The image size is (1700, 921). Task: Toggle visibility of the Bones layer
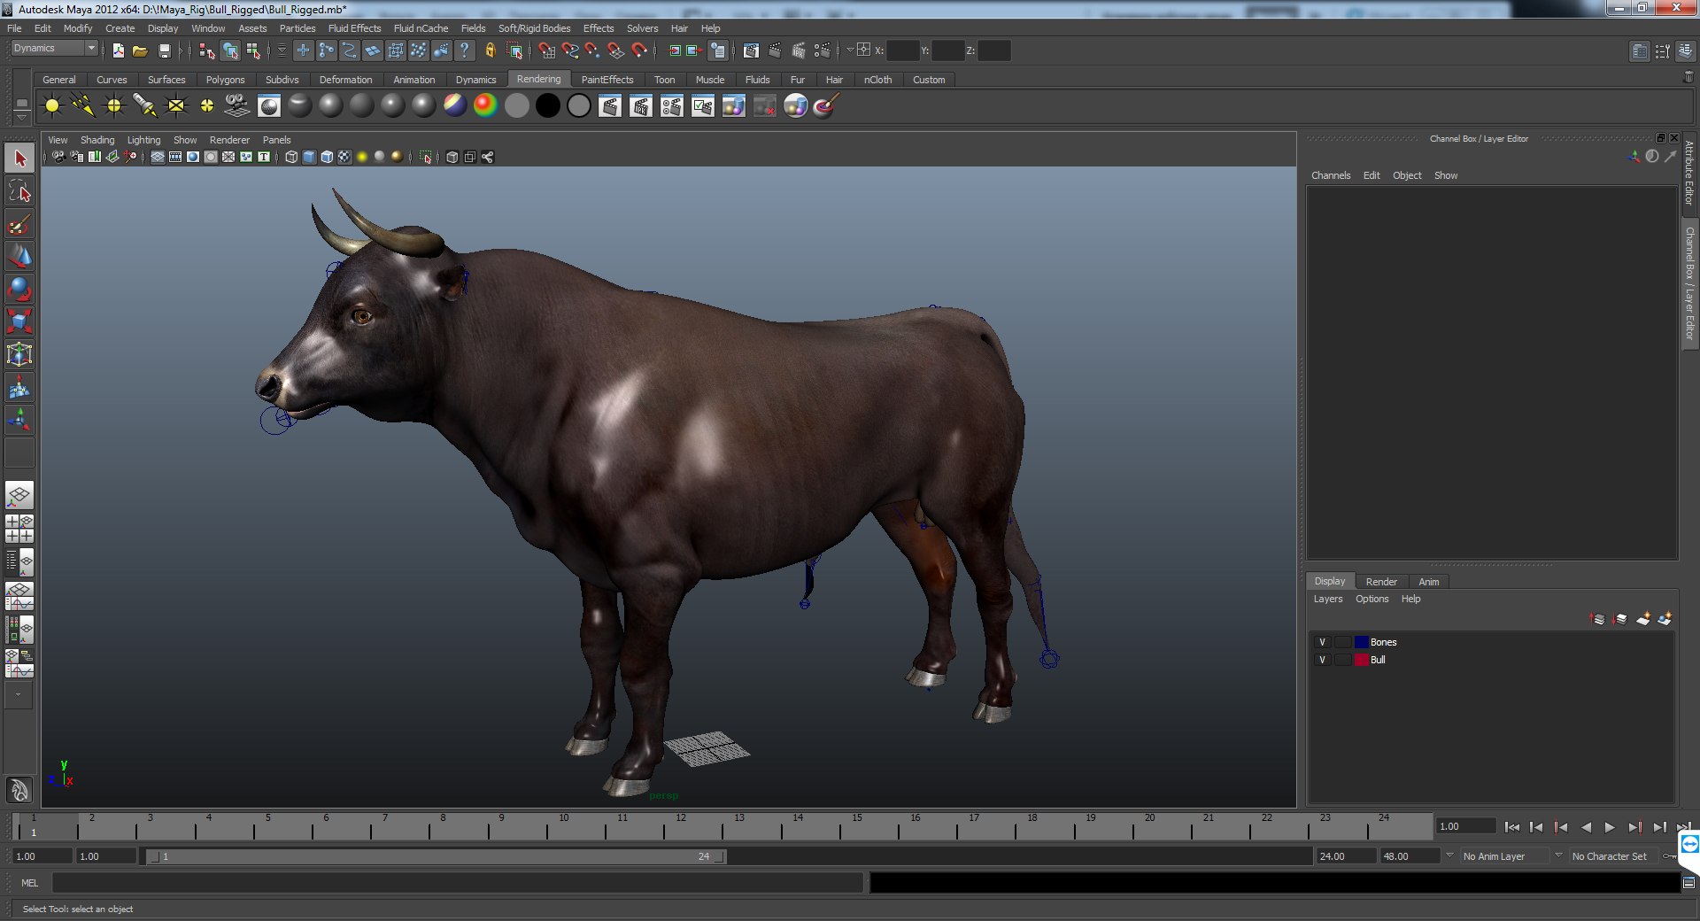[x=1322, y=642]
